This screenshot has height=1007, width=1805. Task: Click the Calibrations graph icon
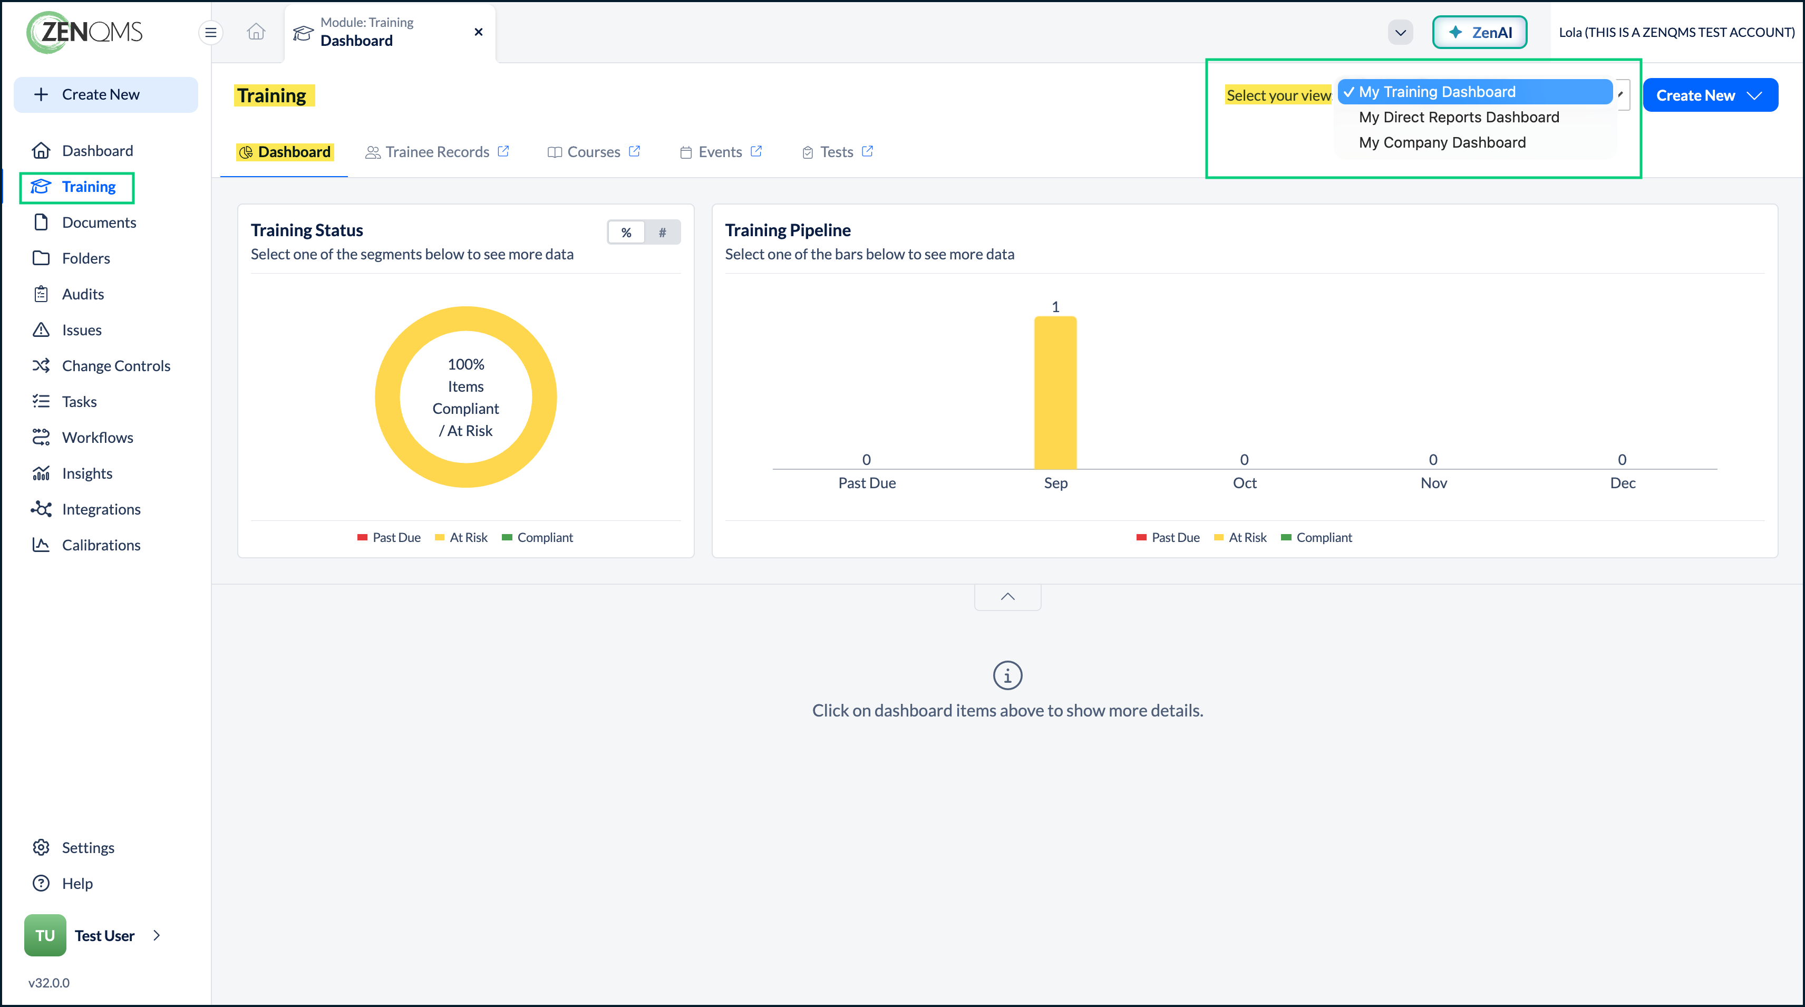pos(41,545)
